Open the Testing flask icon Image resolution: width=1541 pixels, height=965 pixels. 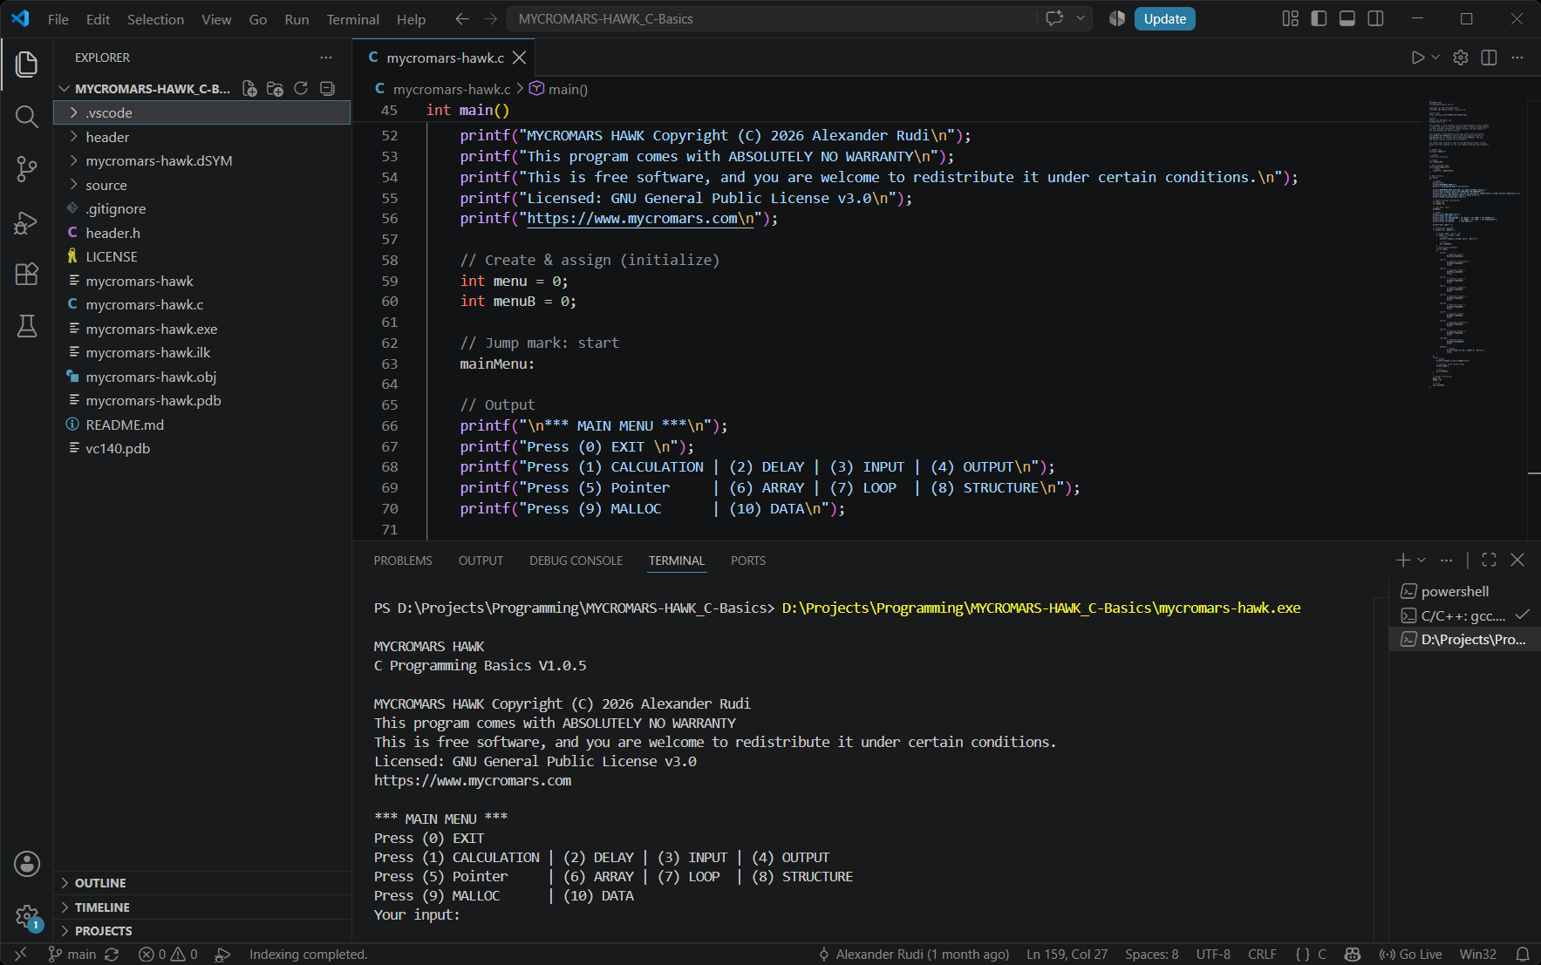pyautogui.click(x=27, y=326)
